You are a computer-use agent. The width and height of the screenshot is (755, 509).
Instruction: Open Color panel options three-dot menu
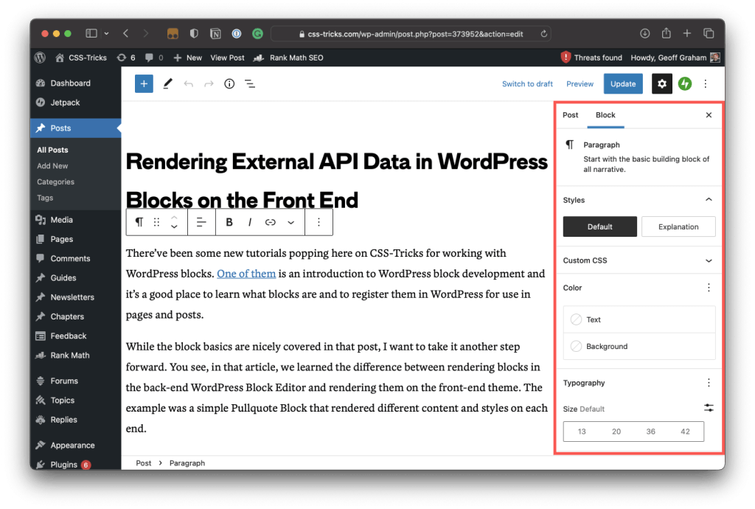click(x=709, y=288)
